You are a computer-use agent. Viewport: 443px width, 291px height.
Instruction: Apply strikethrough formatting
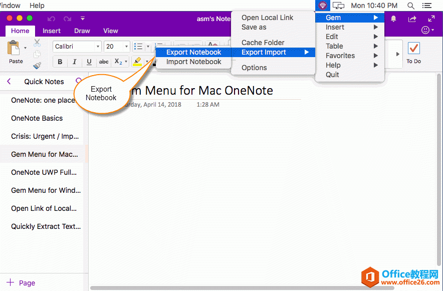tap(103, 62)
